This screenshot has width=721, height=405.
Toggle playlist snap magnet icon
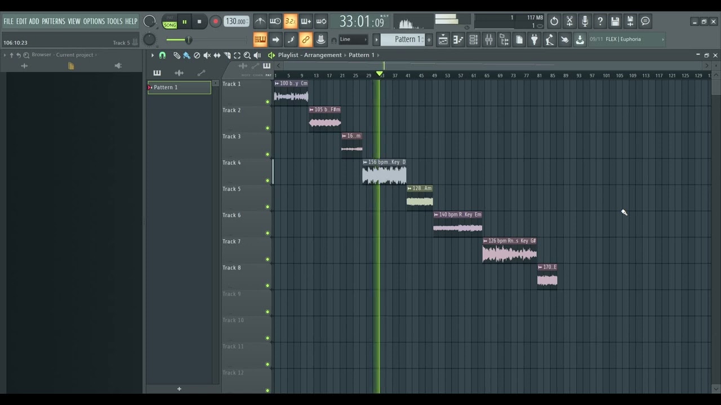[162, 55]
